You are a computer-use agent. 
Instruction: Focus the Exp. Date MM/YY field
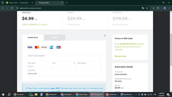pos(39,65)
